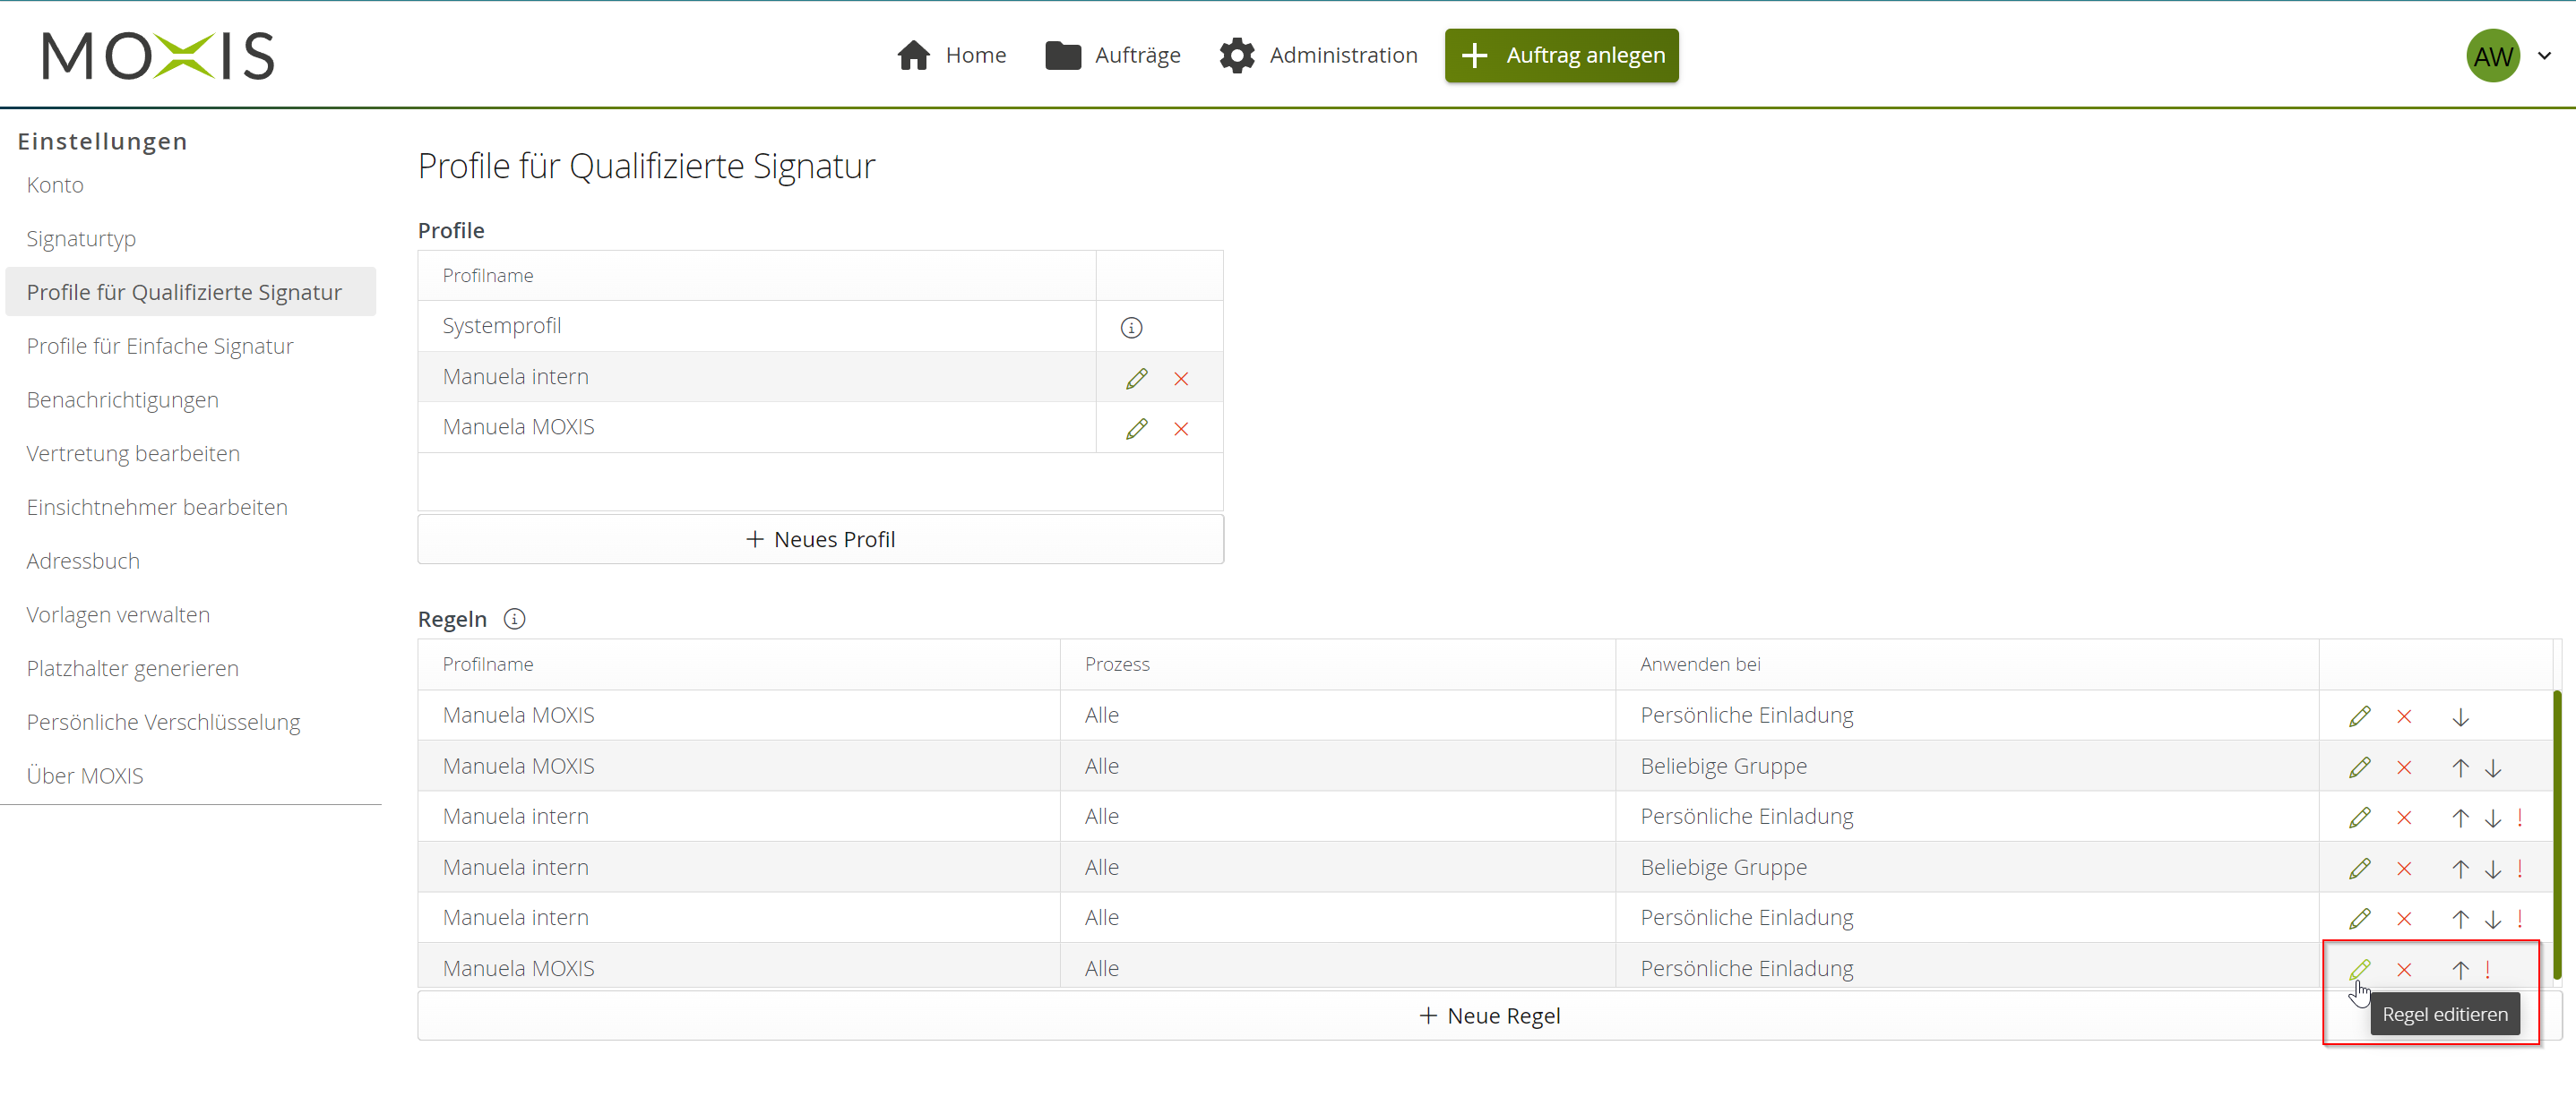The height and width of the screenshot is (1114, 2576).
Task: Move first Manuela MOXIS rule down
Action: tap(2460, 717)
